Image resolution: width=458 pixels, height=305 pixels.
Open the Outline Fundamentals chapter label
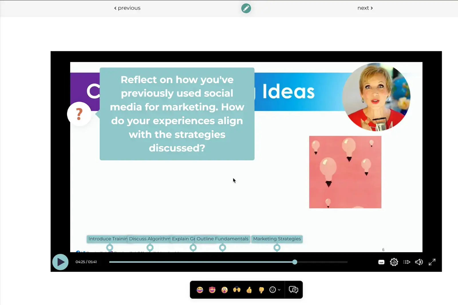223,239
